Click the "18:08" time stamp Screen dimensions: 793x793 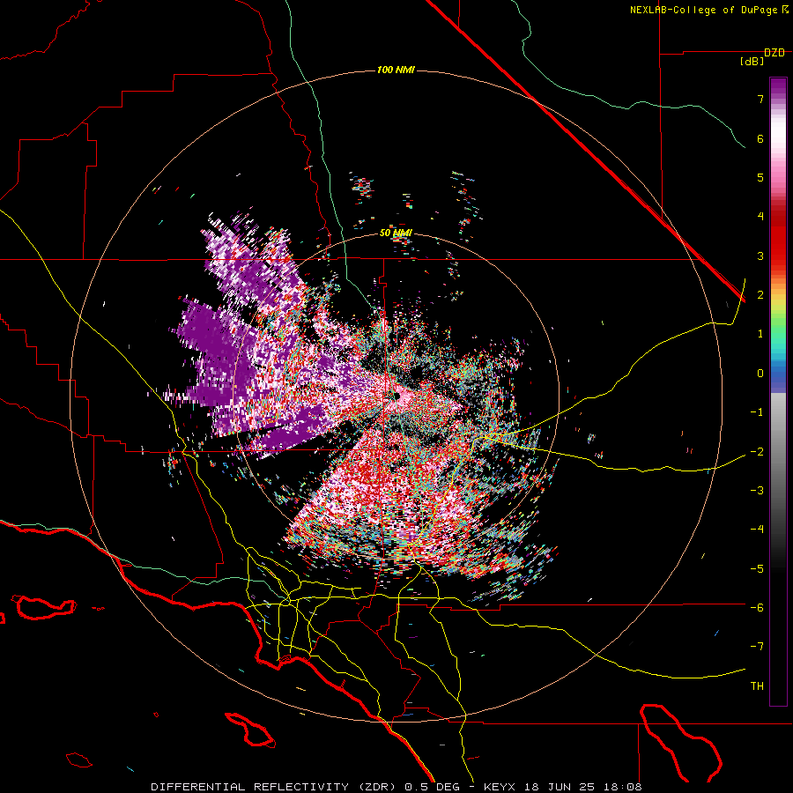tap(623, 787)
